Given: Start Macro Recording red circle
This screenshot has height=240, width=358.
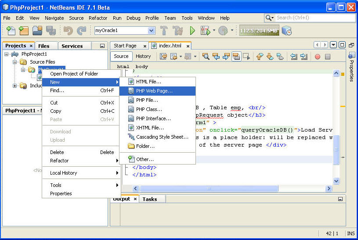Looking at the screenshot, I should (317, 56).
